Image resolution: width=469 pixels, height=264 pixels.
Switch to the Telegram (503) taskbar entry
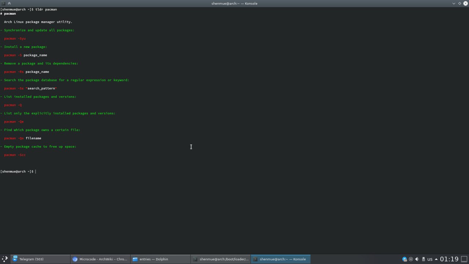click(x=40, y=259)
